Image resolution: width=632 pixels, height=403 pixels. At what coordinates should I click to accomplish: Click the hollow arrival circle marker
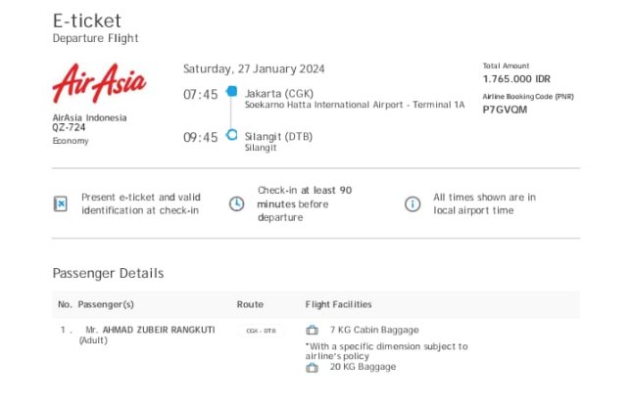pos(232,135)
